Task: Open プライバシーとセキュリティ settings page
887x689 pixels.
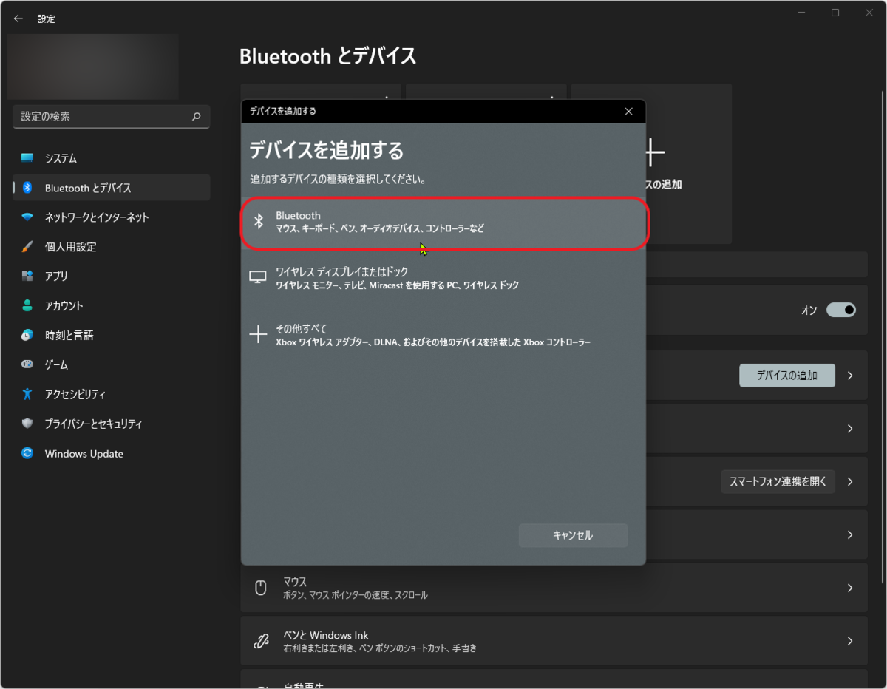Action: tap(111, 424)
